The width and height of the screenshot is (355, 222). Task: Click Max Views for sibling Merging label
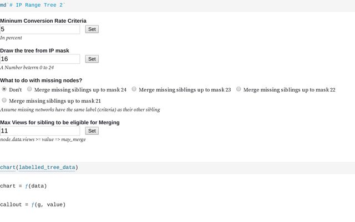60,123
